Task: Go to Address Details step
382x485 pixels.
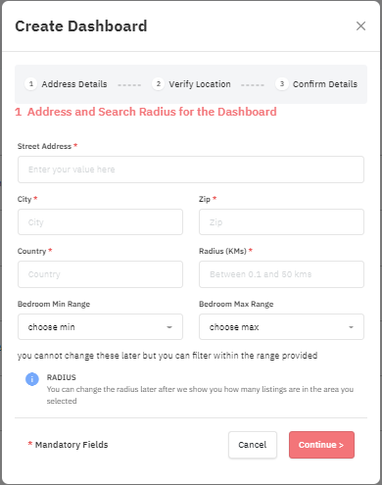Action: 74,84
